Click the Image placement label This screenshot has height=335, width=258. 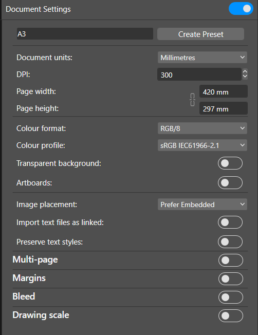coord(47,204)
